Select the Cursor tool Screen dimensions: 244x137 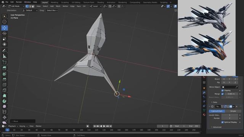coord(5,22)
